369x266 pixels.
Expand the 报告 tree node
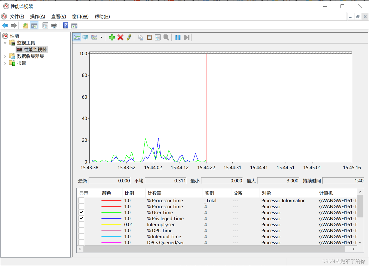pyautogui.click(x=5, y=63)
